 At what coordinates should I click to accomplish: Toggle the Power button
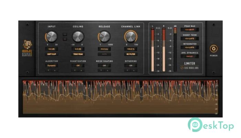tap(213, 49)
